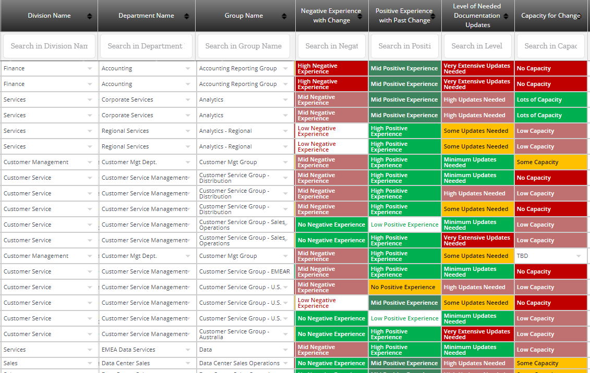The height and width of the screenshot is (373, 590).
Task: Click the Capacity for Change column header
Action: (x=551, y=16)
